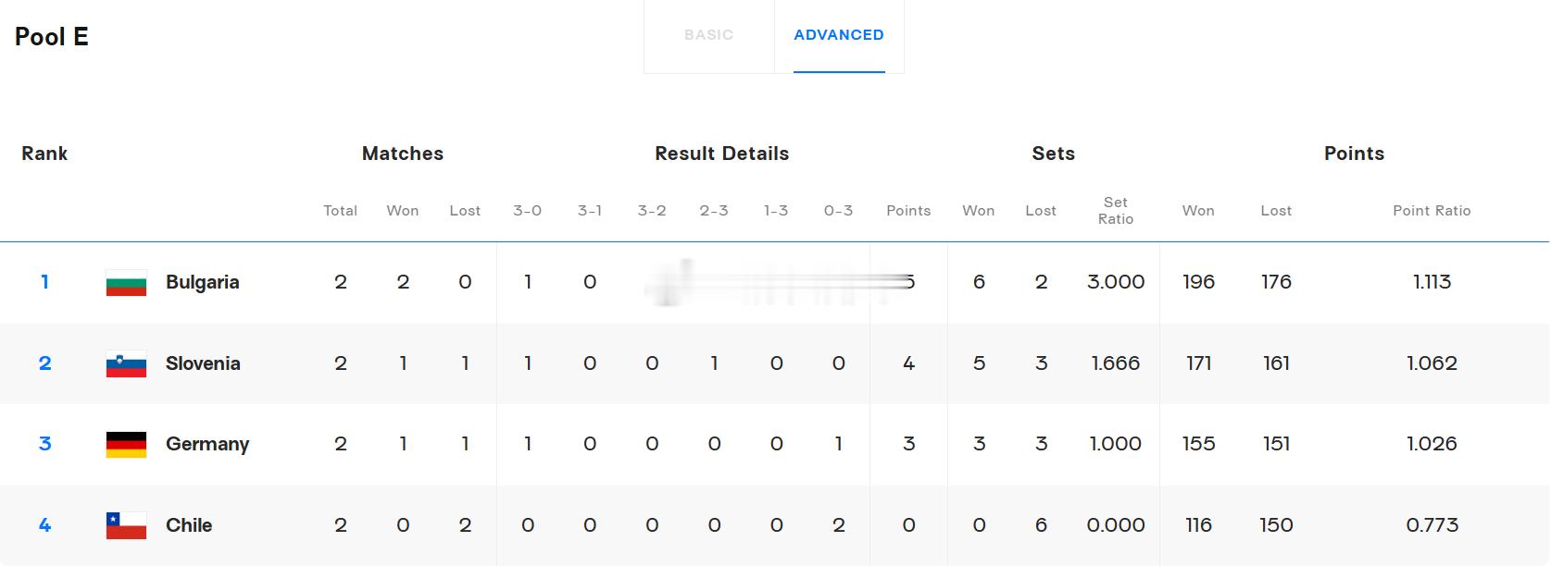Image resolution: width=1551 pixels, height=566 pixels.
Task: Click the Germany flag icon
Action: 126,445
